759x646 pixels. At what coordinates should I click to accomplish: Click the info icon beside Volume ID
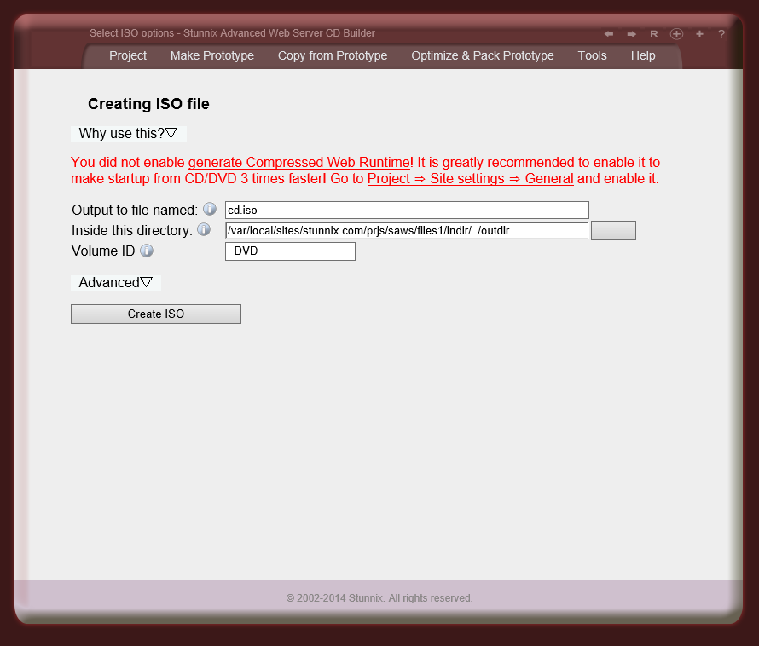146,251
